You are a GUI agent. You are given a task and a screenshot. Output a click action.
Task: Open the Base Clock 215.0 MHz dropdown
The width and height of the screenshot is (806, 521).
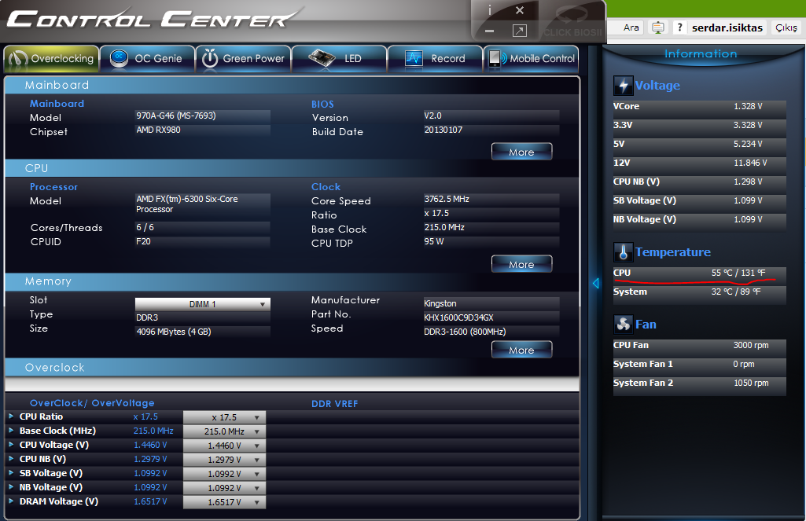(x=224, y=431)
